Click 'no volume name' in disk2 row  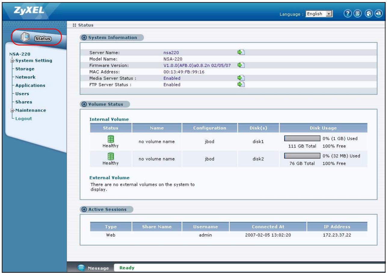pyautogui.click(x=157, y=159)
